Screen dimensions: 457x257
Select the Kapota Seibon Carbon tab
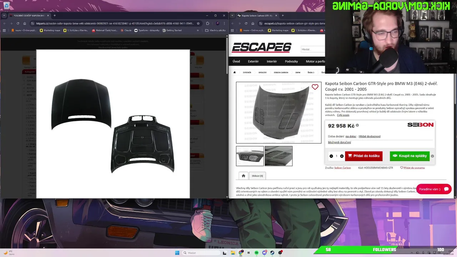coord(257,15)
